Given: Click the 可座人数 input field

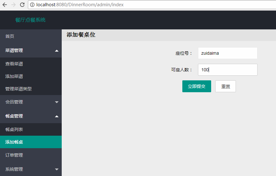Looking at the screenshot, I should click(x=227, y=70).
